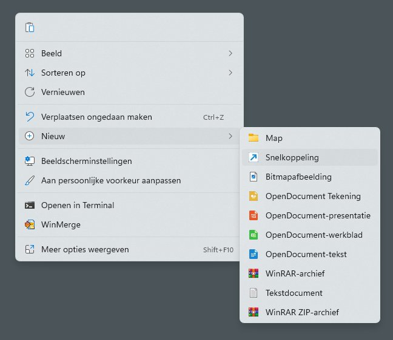Click the WinMerge icon in context menu
This screenshot has width=393, height=340.
pyautogui.click(x=30, y=224)
